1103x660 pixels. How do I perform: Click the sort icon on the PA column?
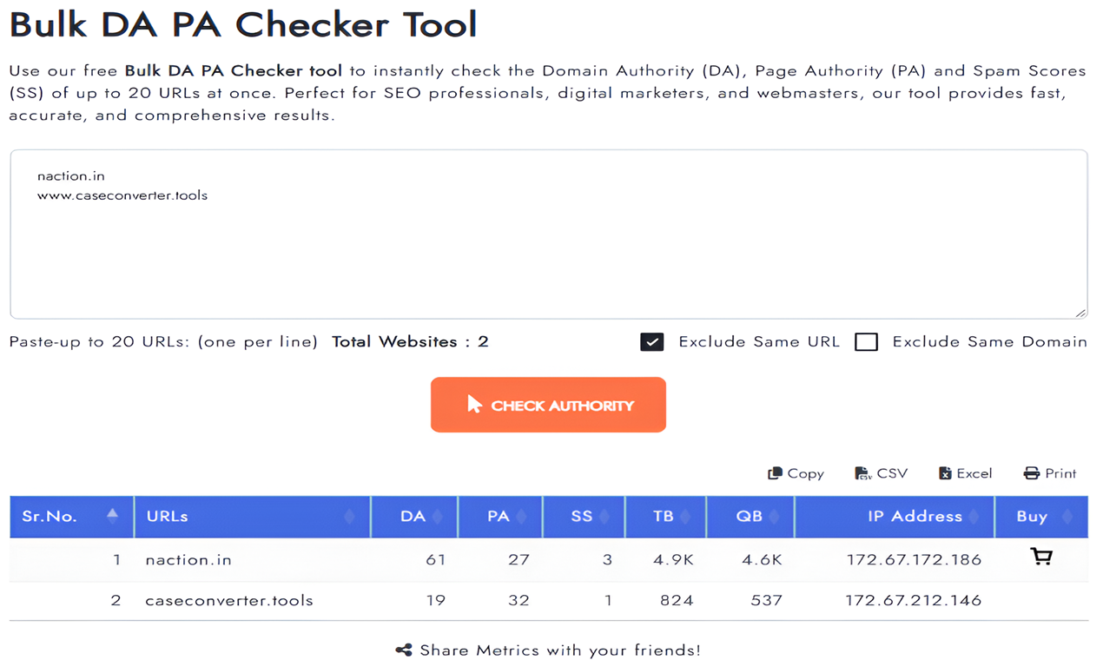click(522, 516)
